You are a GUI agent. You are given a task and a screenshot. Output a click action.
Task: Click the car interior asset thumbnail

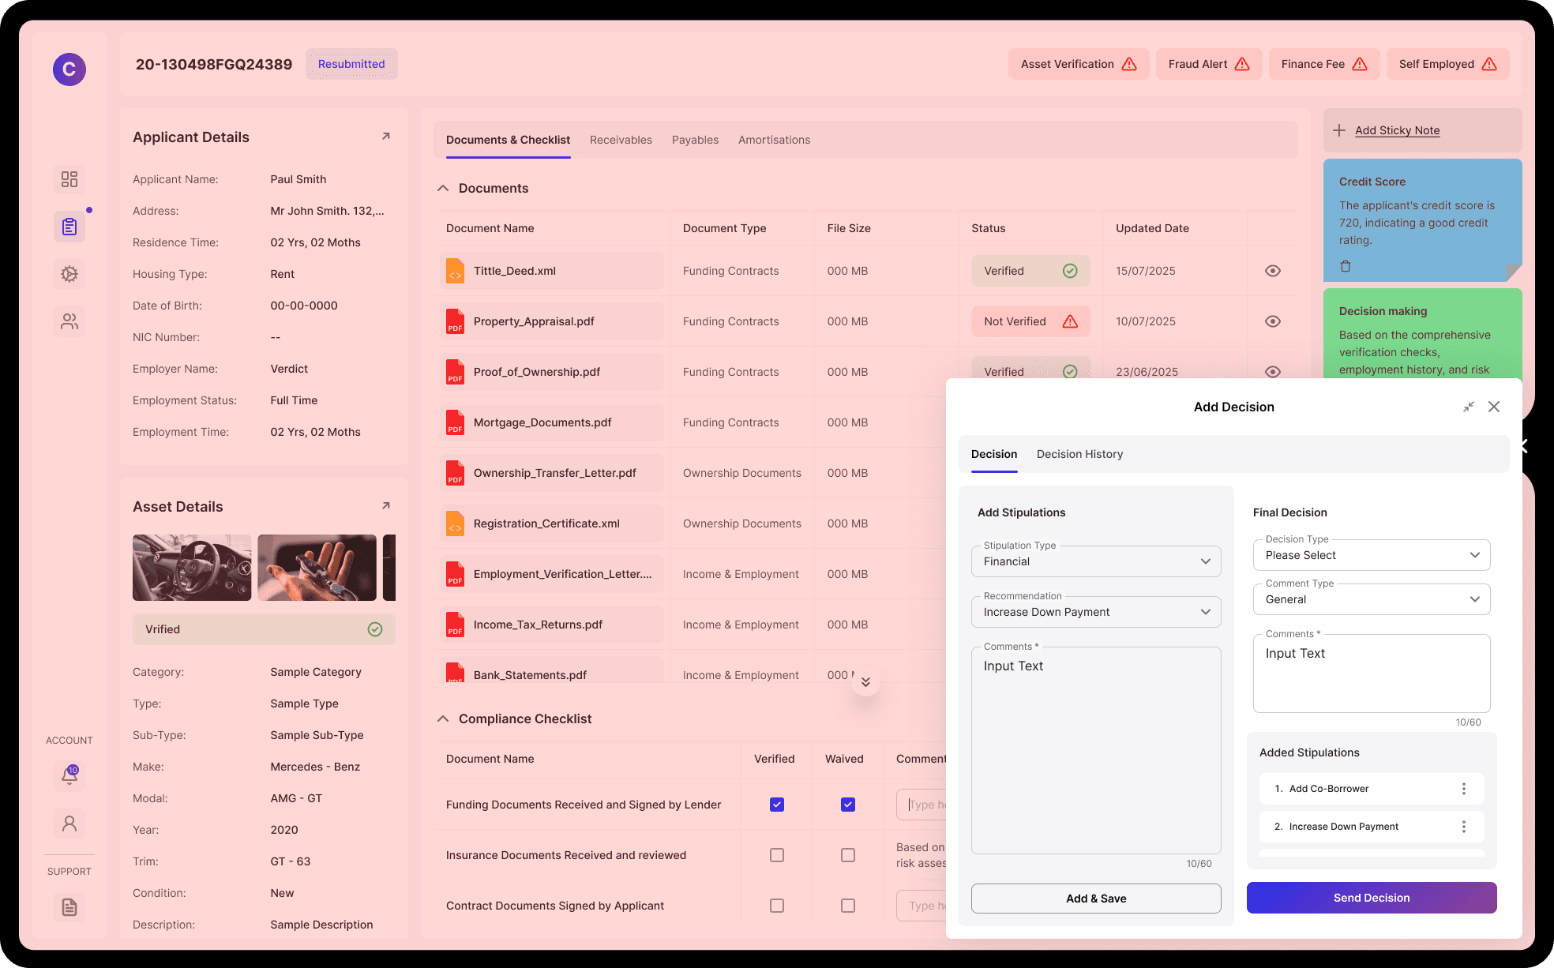click(x=192, y=568)
